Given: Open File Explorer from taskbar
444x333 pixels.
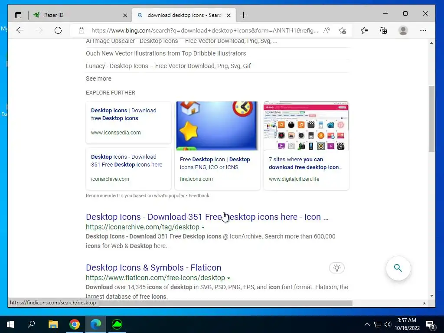Looking at the screenshot, I should click(x=53, y=324).
